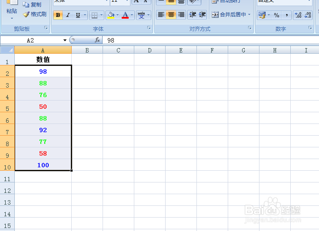The height and width of the screenshot is (231, 319).
Task: Click cell with green 76
Action: point(43,95)
